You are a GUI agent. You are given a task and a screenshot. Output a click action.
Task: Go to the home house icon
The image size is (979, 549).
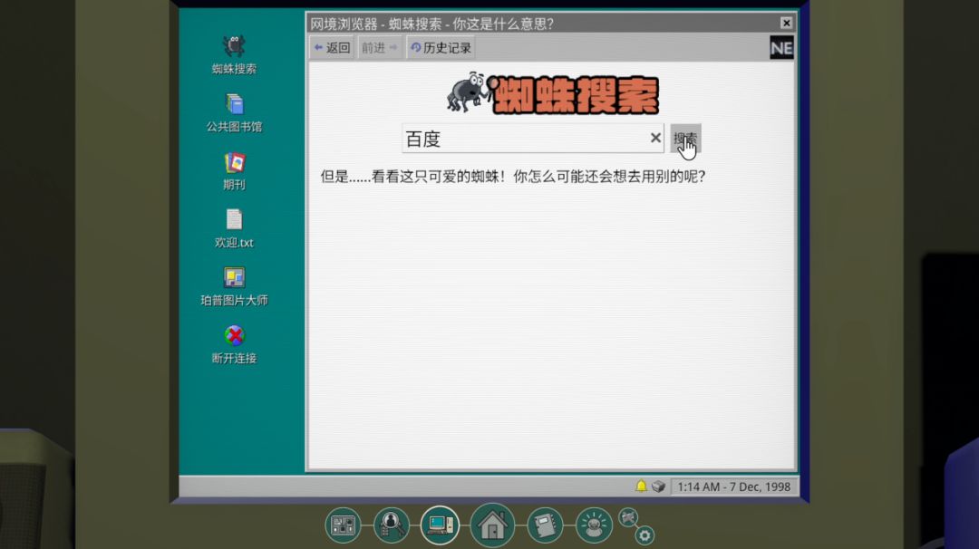[x=492, y=525]
